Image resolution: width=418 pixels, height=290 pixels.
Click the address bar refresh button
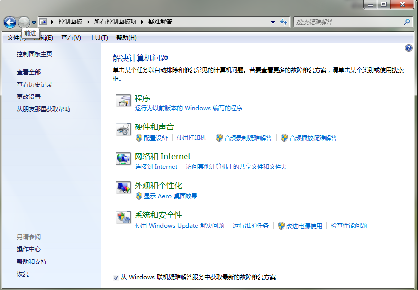[x=284, y=22]
